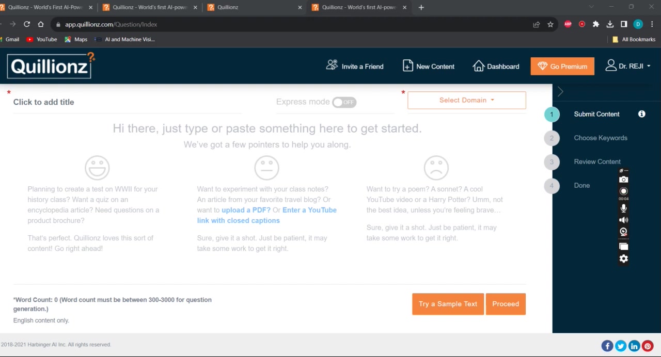
Task: Click the multi-window icon on the recorder toolbar
Action: pos(623,246)
